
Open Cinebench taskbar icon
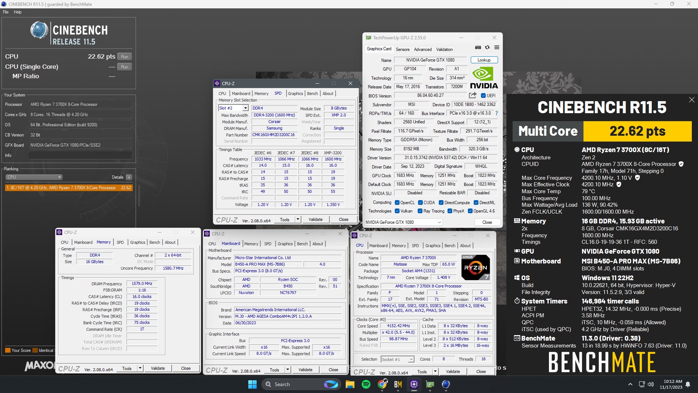click(x=446, y=384)
